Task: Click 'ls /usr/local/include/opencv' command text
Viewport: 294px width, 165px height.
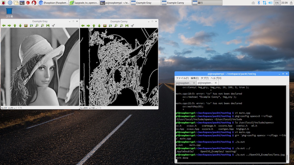Action: [x=254, y=123]
